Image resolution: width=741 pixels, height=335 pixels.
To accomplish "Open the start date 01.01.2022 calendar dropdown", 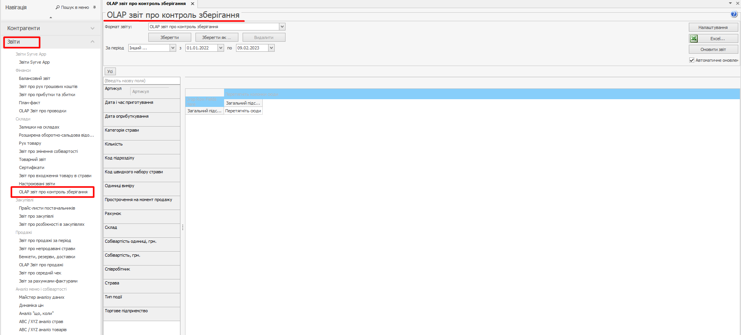I will coord(221,48).
